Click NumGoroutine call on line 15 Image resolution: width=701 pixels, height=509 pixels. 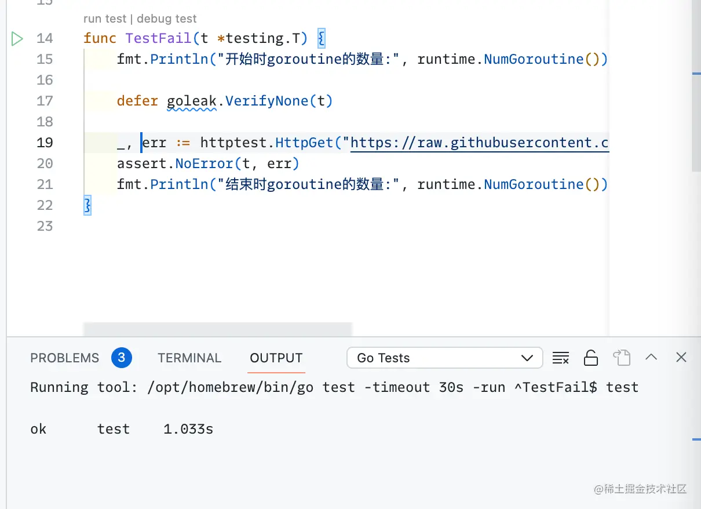click(534, 59)
